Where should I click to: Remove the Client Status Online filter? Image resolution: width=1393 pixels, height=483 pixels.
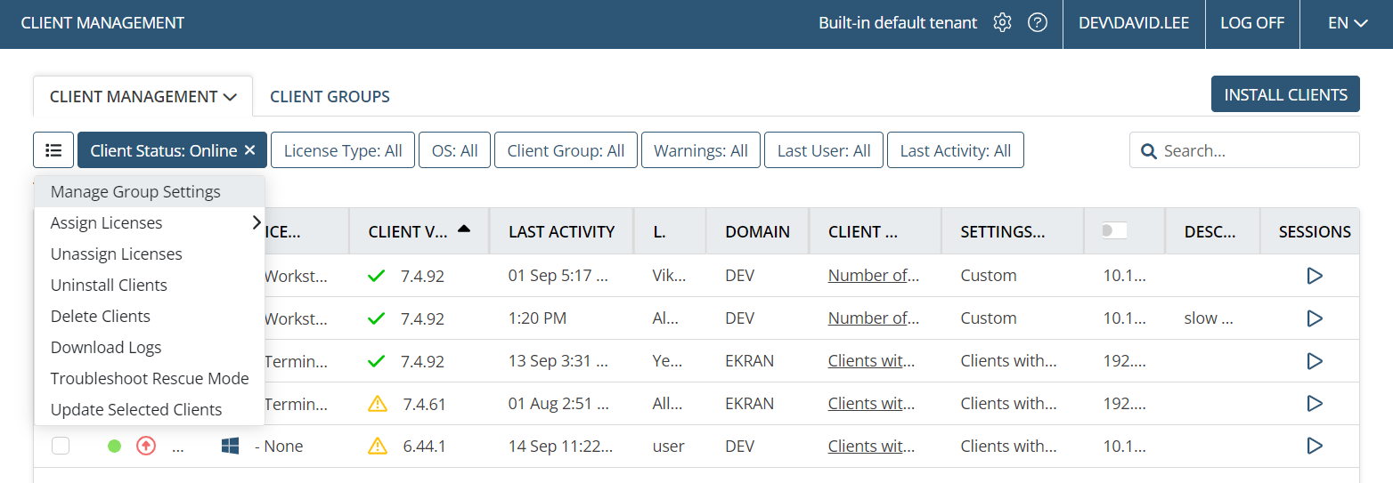(249, 150)
